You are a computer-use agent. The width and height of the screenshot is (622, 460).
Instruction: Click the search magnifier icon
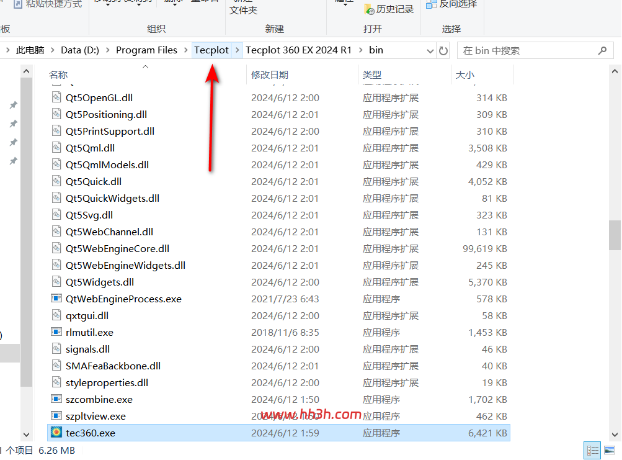(x=603, y=50)
